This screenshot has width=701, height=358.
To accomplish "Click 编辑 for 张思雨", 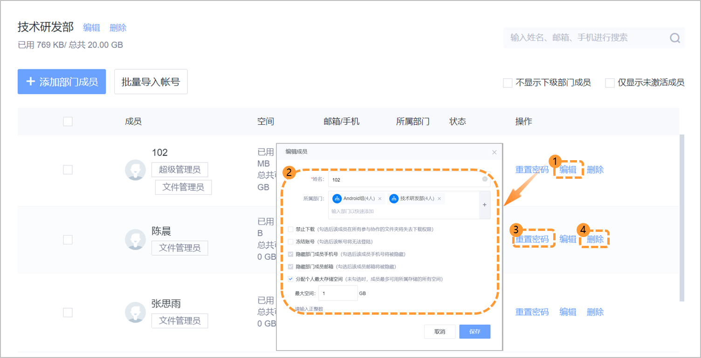I will [x=568, y=312].
